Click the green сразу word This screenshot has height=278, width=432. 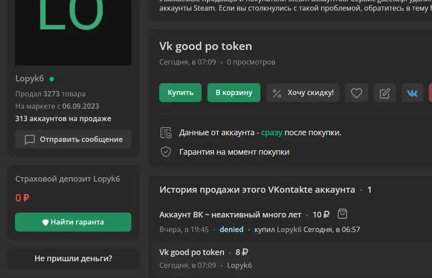point(271,133)
